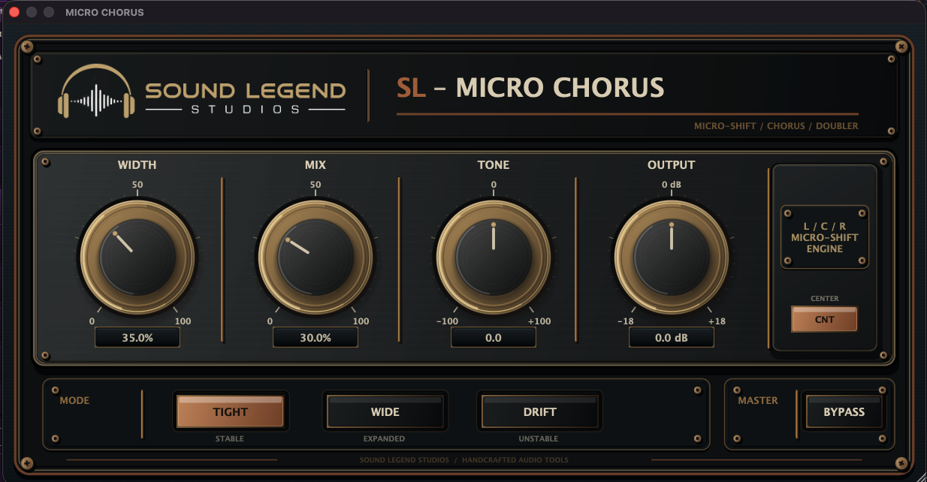Click the Sound Legend Studios headphone logo
The width and height of the screenshot is (927, 482).
97,92
